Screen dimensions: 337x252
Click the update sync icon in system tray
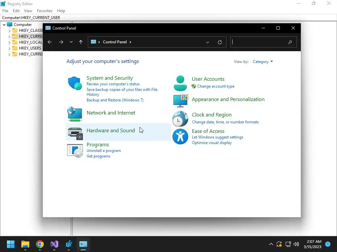point(279,244)
